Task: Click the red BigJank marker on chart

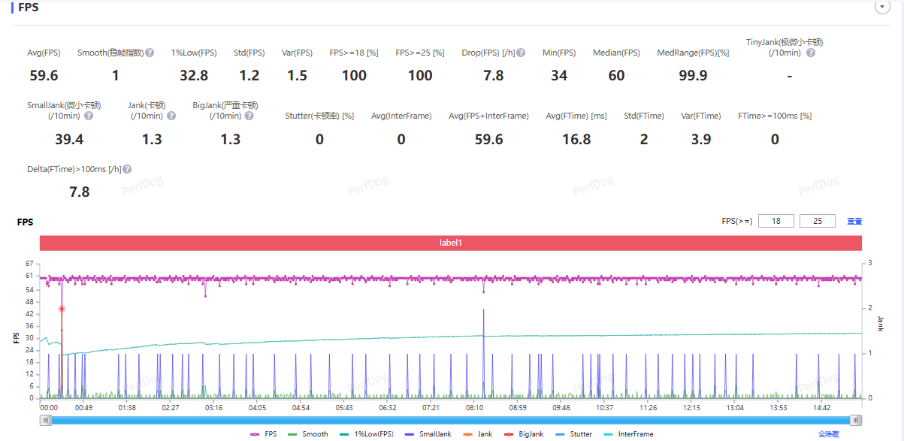Action: pos(62,309)
